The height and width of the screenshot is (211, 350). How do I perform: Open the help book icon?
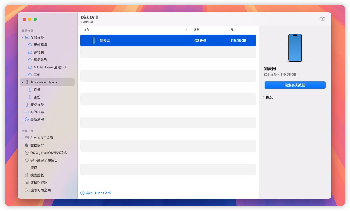point(322,19)
